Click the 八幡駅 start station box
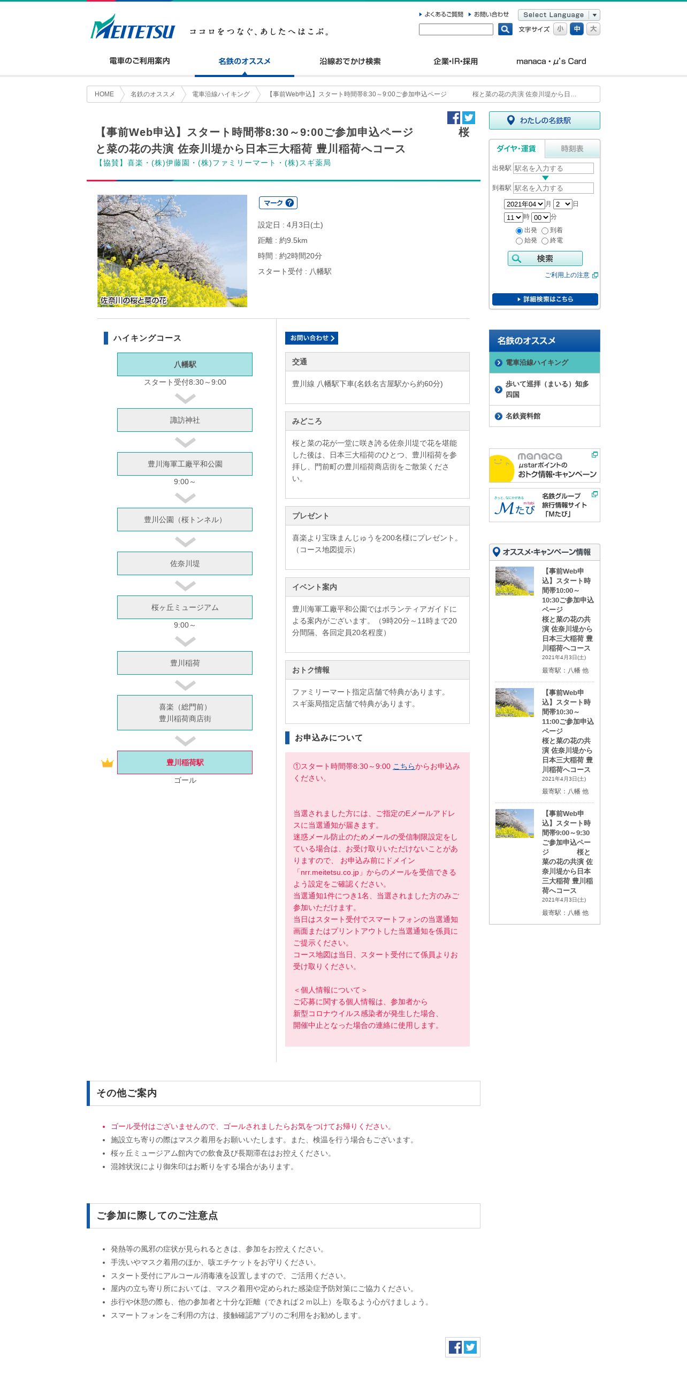 coord(185,364)
